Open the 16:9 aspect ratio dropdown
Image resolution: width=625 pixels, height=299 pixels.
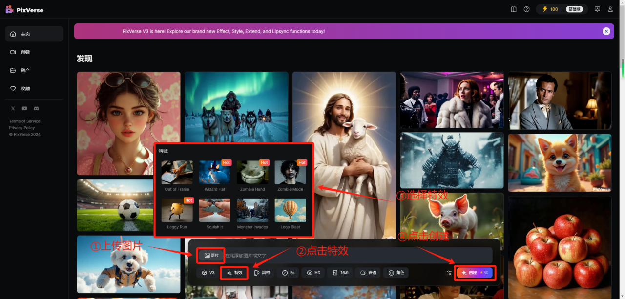click(x=340, y=273)
